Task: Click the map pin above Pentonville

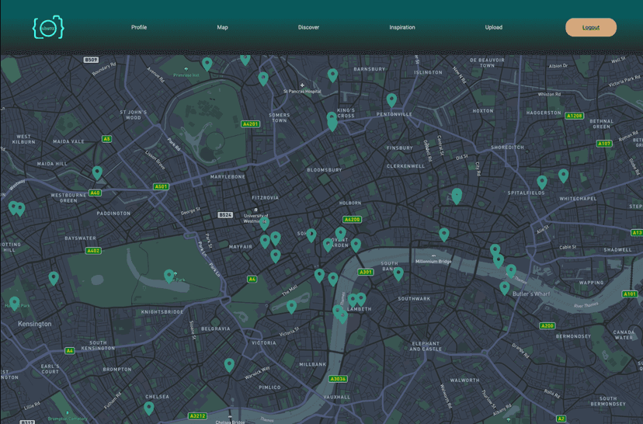Action: point(391,100)
